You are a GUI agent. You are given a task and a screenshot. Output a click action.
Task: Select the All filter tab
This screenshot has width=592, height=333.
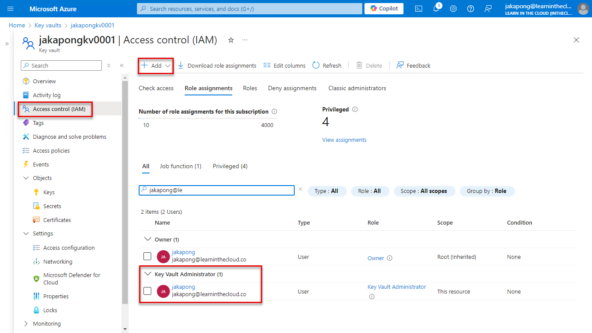click(146, 166)
